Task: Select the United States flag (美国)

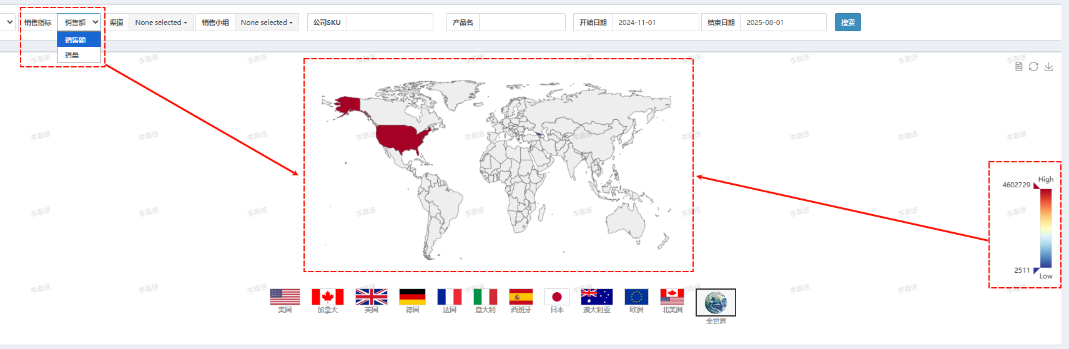Action: [x=285, y=297]
